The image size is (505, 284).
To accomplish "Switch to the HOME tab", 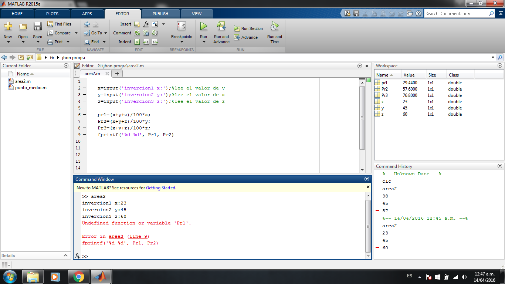I will pyautogui.click(x=17, y=14).
